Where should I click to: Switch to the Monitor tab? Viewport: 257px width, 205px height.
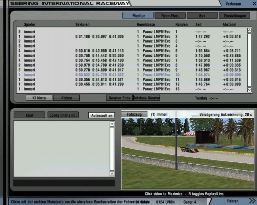pos(138,16)
